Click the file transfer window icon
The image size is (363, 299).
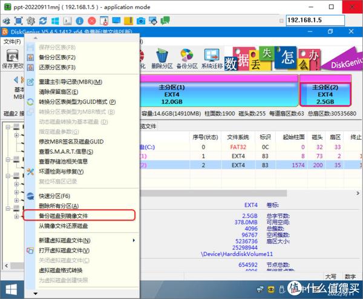[x=104, y=21]
